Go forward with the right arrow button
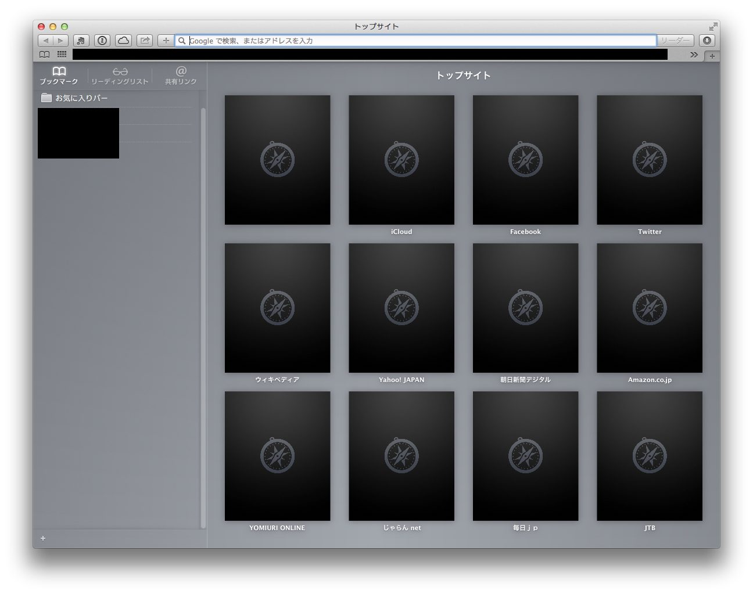The image size is (753, 594). click(x=61, y=41)
